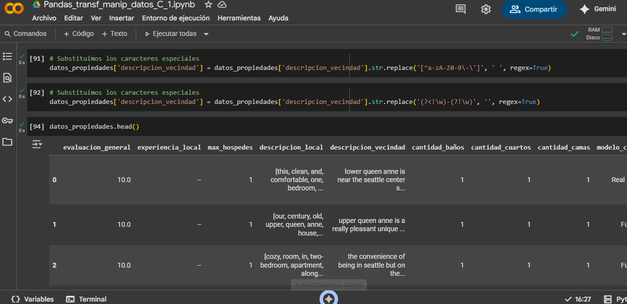
Task: Click the '[our, century, old, upper' cell
Action: click(294, 224)
